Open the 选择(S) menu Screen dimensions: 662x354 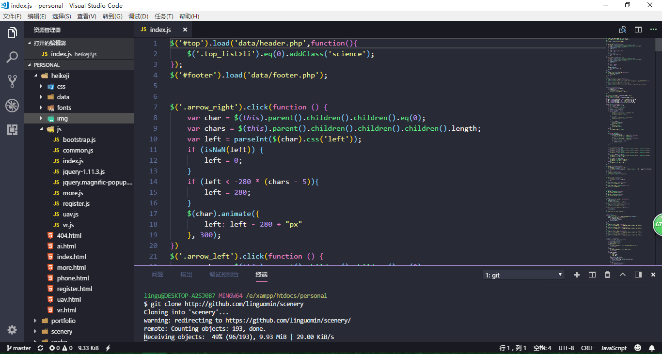62,16
